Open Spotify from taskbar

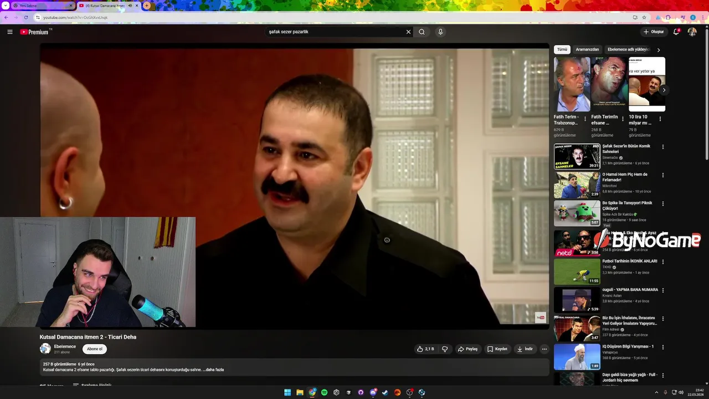pyautogui.click(x=324, y=392)
